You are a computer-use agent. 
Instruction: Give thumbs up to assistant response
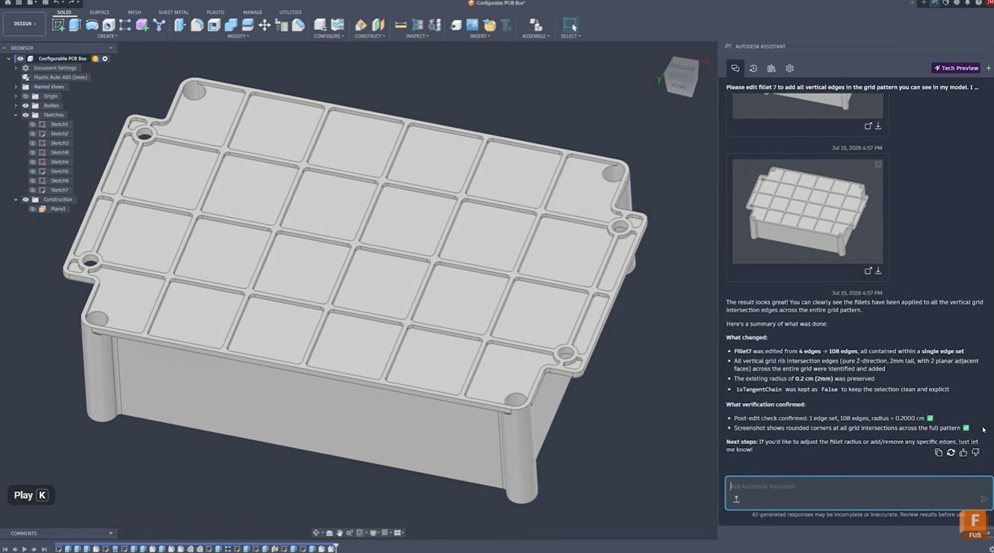[x=963, y=452]
